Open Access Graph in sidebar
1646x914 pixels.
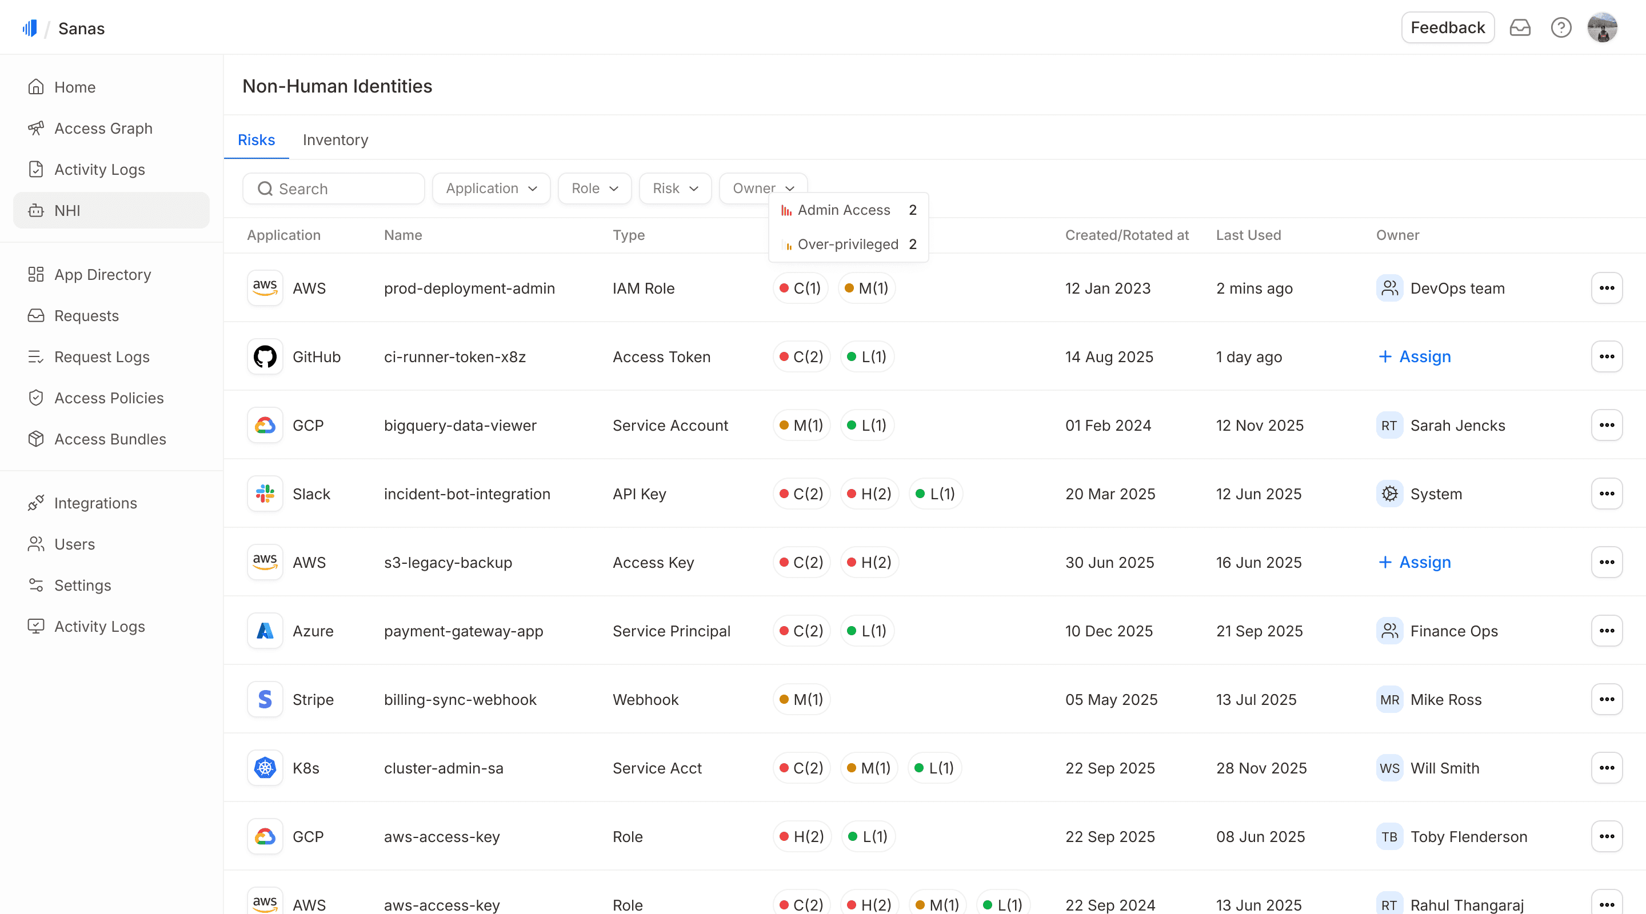(103, 129)
